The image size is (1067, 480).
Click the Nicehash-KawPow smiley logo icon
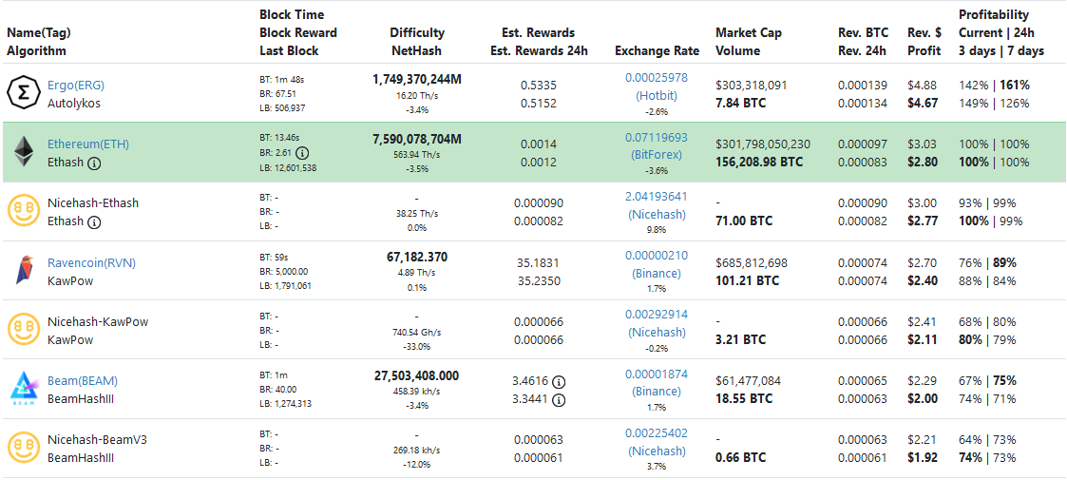click(23, 330)
